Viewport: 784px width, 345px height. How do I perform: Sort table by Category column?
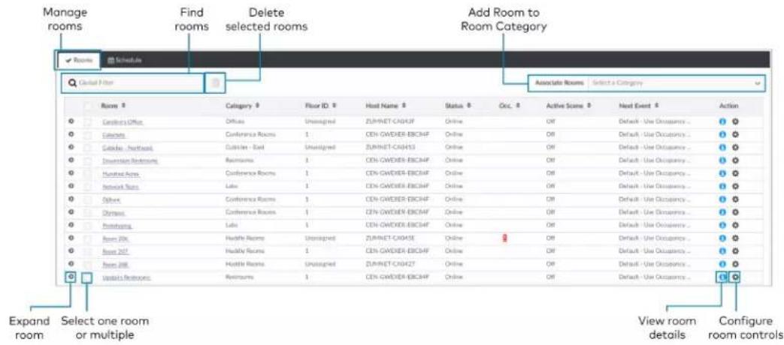pos(243,106)
